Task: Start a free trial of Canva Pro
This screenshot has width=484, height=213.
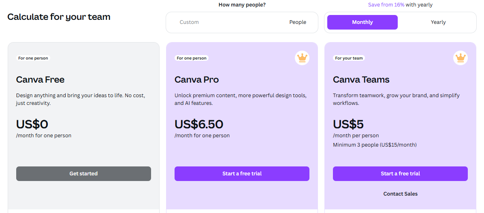Action: [242, 173]
